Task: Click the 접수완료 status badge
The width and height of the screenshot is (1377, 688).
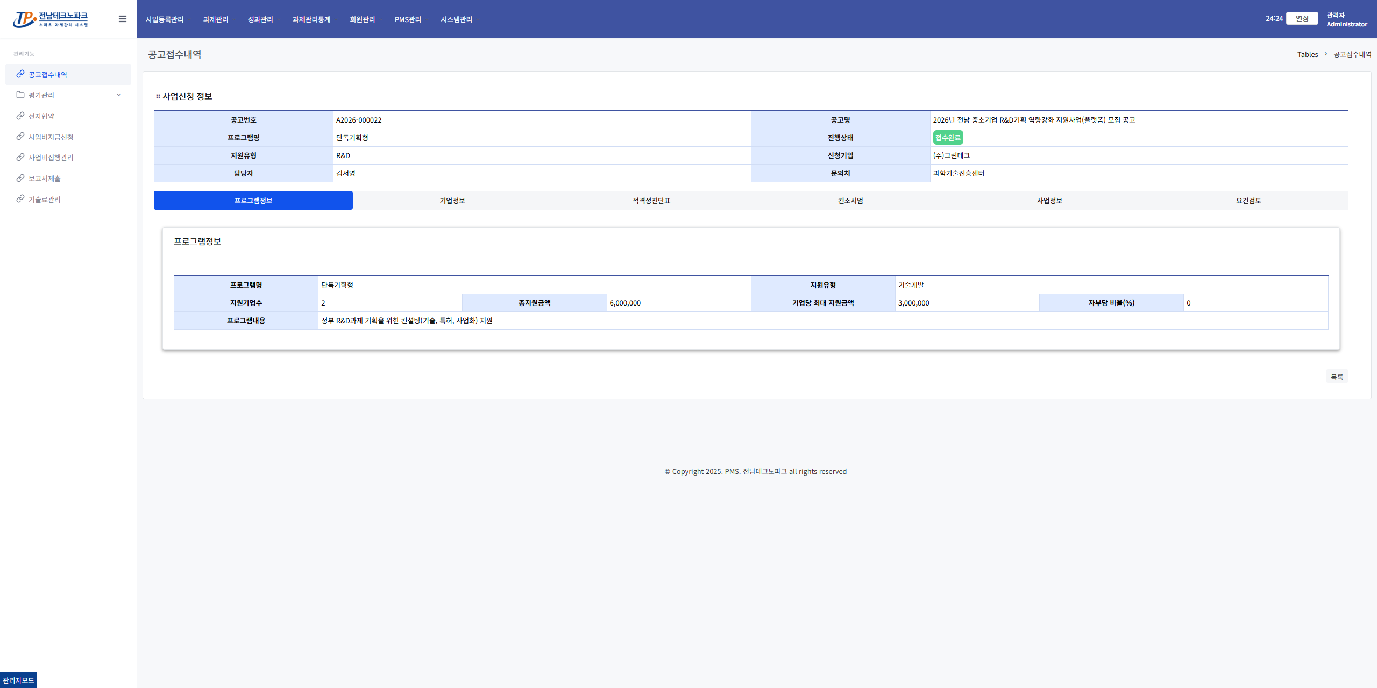Action: 948,138
